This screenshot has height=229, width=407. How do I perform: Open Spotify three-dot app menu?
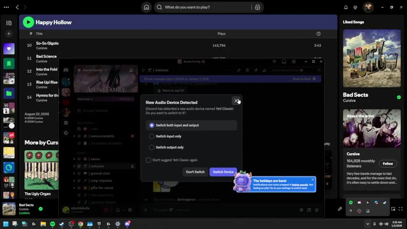(x=6, y=7)
